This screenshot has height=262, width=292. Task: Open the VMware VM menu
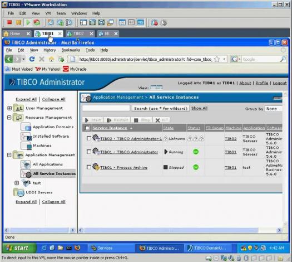point(48,13)
